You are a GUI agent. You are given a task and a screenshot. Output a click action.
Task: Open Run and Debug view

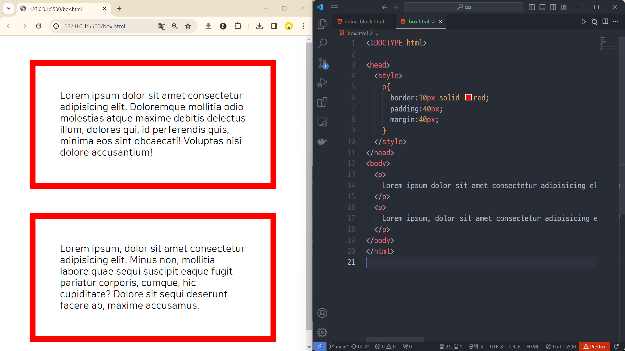[x=322, y=83]
